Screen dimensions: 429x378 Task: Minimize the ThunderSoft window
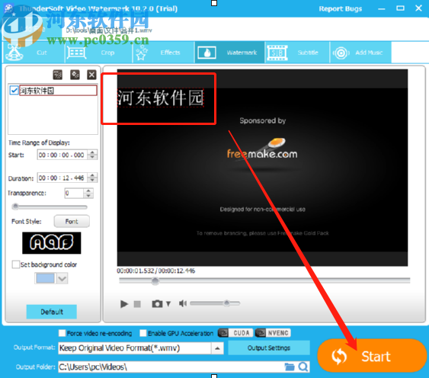(x=382, y=9)
